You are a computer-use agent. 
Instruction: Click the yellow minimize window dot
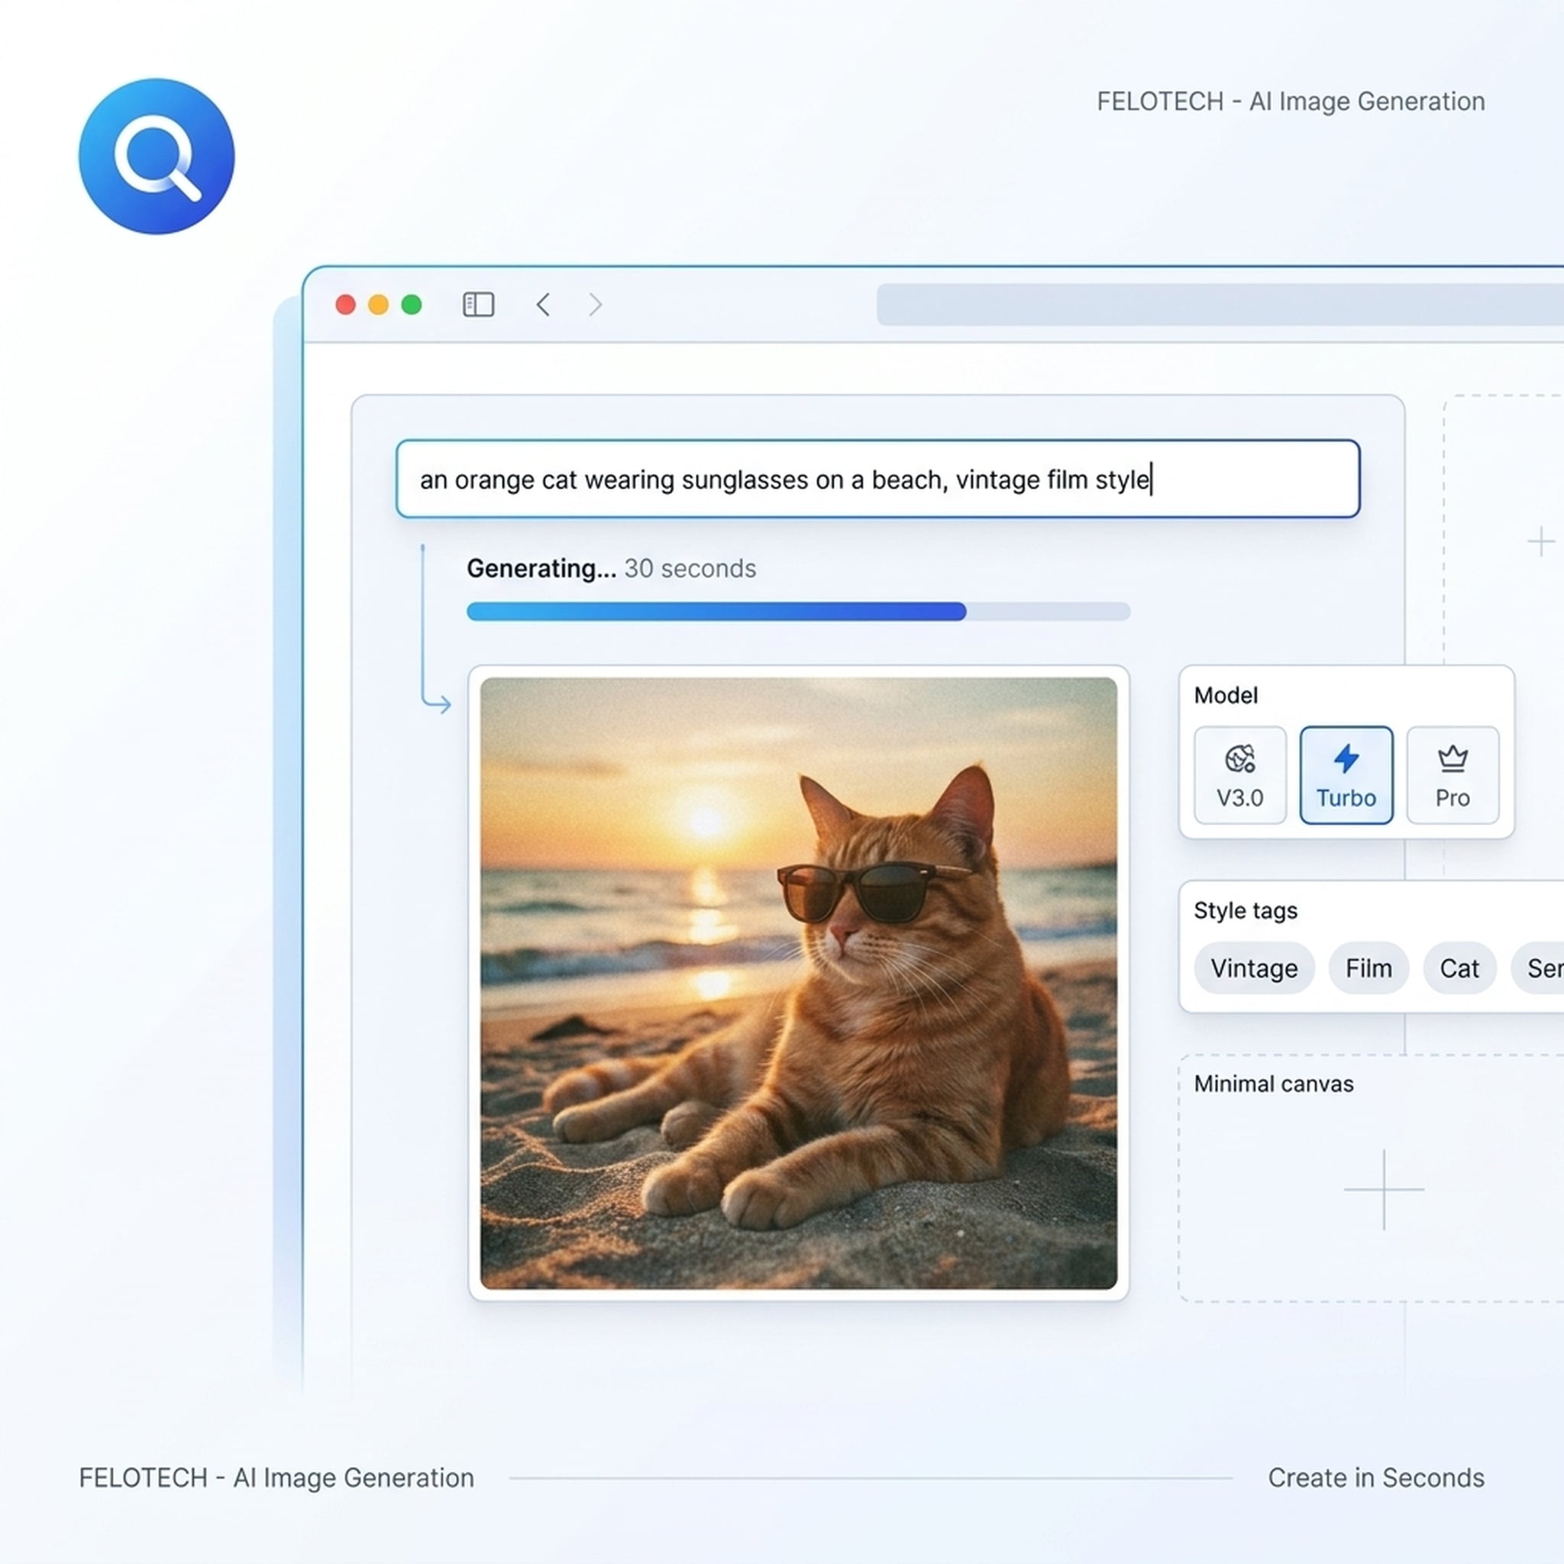point(378,305)
